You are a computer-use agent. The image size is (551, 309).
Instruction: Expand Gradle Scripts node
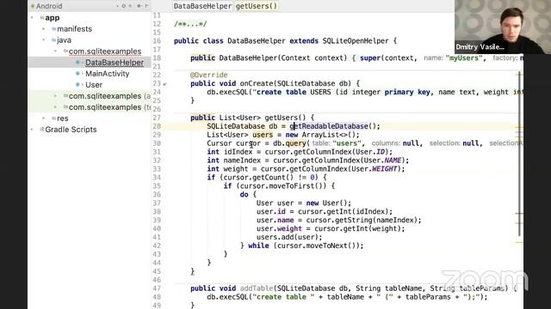coord(33,130)
